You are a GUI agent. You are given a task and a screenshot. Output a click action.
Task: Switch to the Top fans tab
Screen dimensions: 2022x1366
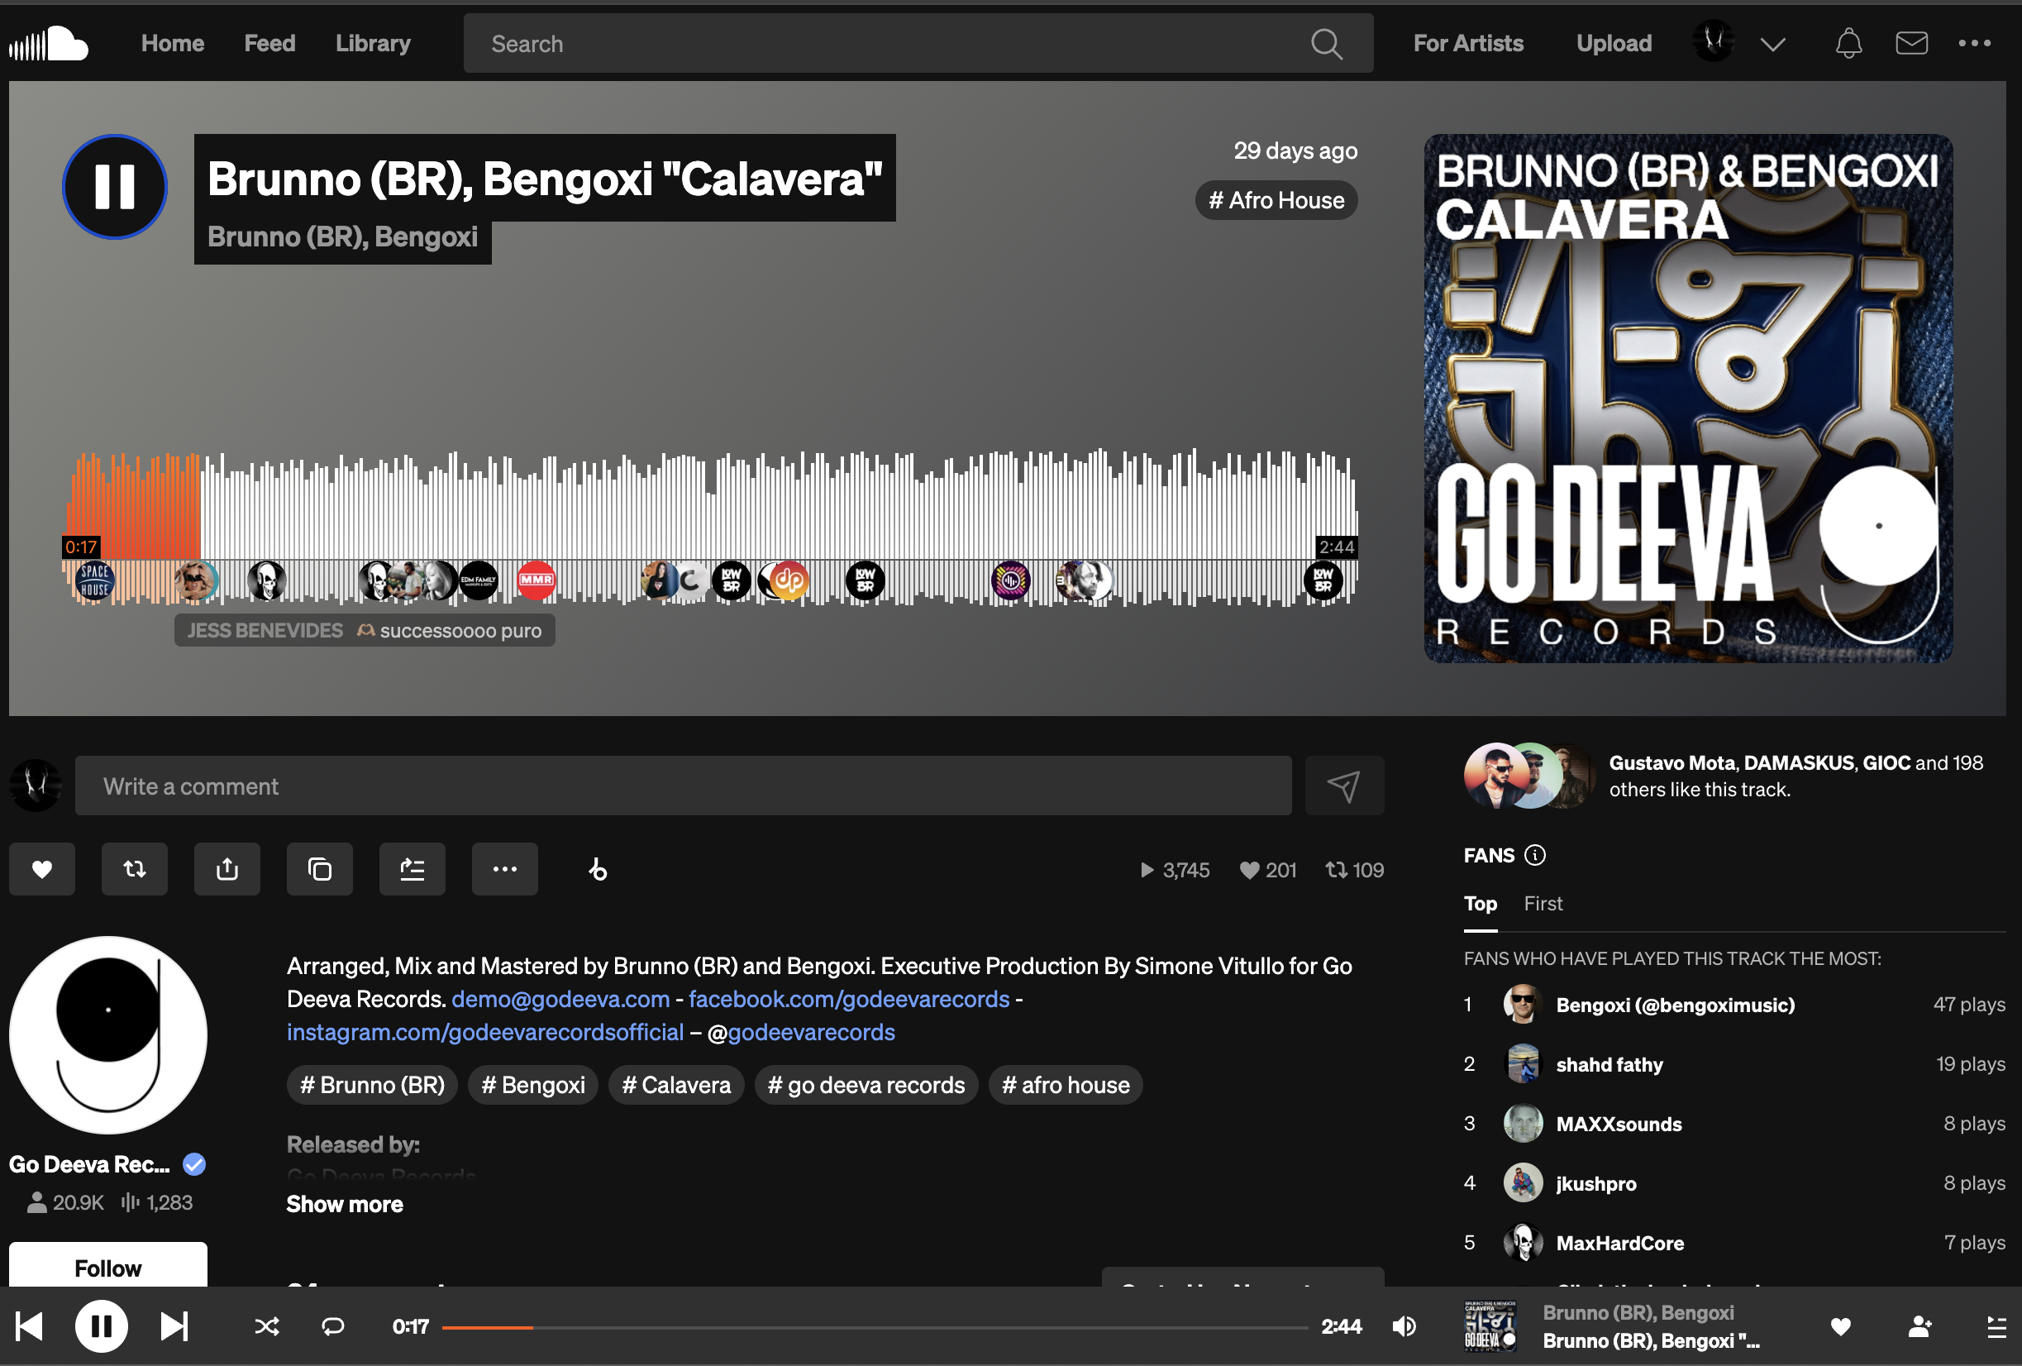[x=1480, y=903]
